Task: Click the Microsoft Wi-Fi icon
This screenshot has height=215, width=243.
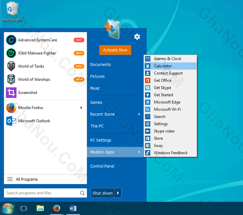Action: [148, 109]
